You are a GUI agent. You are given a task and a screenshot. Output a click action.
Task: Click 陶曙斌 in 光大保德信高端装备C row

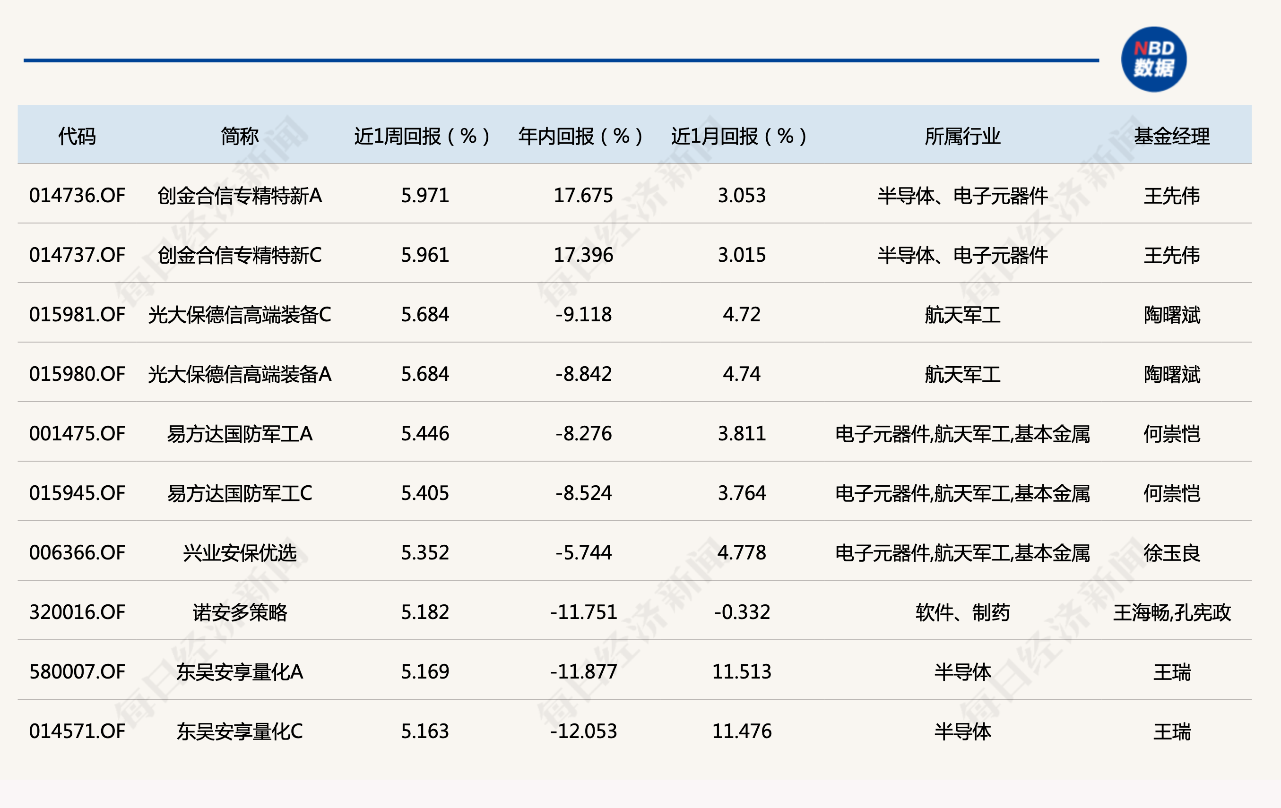(1172, 314)
